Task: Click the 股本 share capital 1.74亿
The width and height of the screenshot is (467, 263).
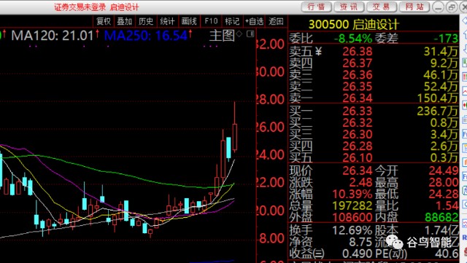Action: coord(441,230)
